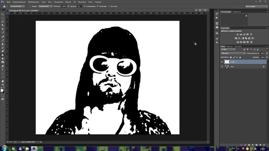
Task: Open the workspace switcher dropdown
Action: 256,7
